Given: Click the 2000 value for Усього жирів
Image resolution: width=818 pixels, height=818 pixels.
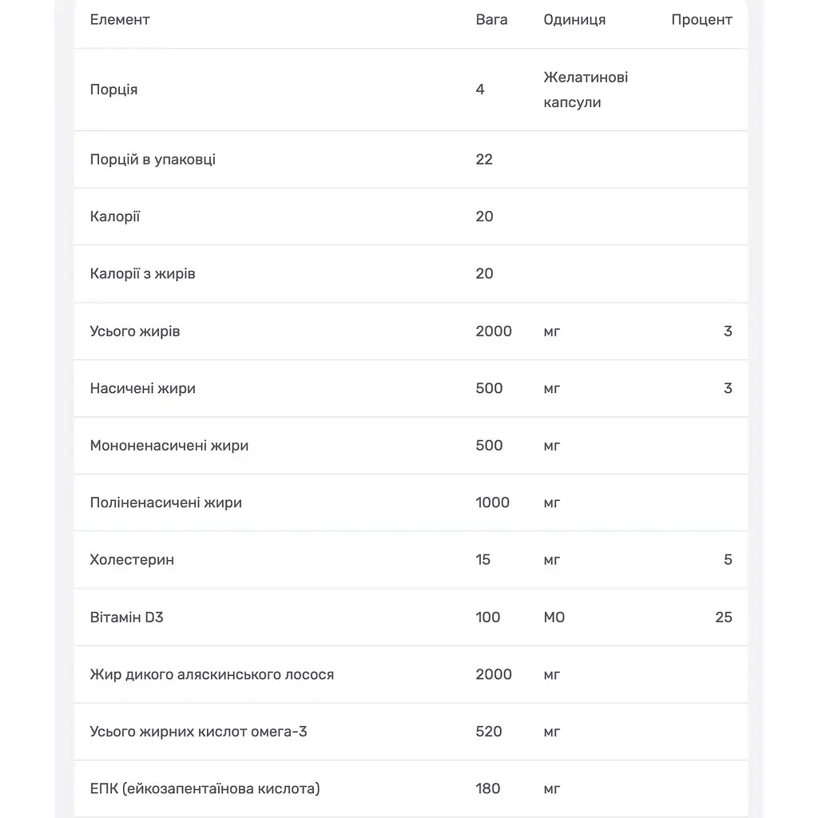Looking at the screenshot, I should (x=494, y=332).
